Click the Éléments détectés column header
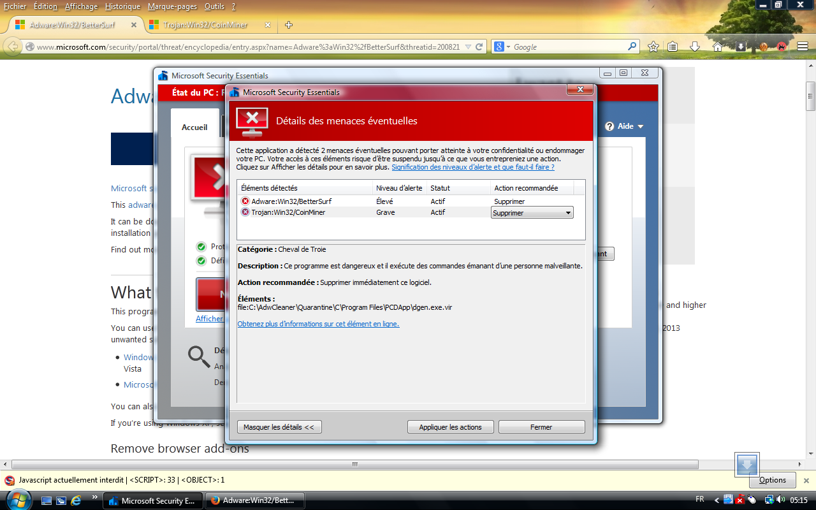The width and height of the screenshot is (816, 510). tap(305, 188)
